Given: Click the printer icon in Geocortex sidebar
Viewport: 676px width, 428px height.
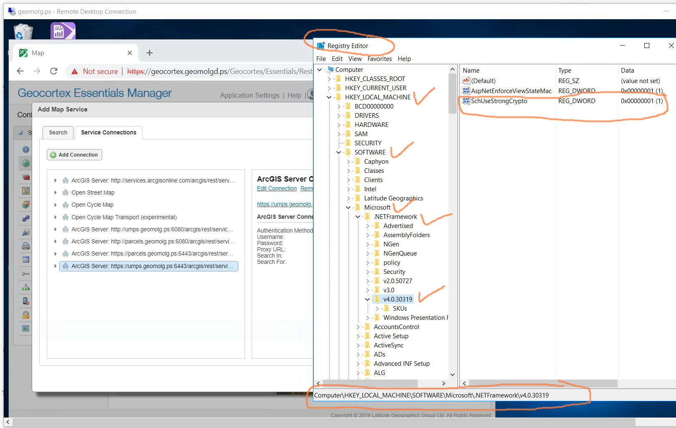Looking at the screenshot, I should point(26,246).
